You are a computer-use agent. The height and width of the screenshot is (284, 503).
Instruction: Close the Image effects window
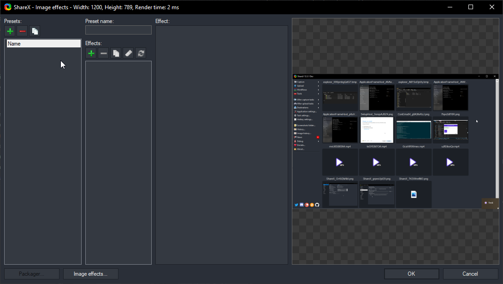(x=492, y=7)
